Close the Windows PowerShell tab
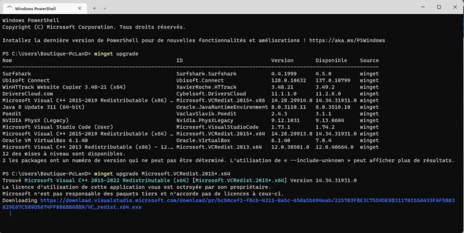464x233 pixels. pos(80,8)
